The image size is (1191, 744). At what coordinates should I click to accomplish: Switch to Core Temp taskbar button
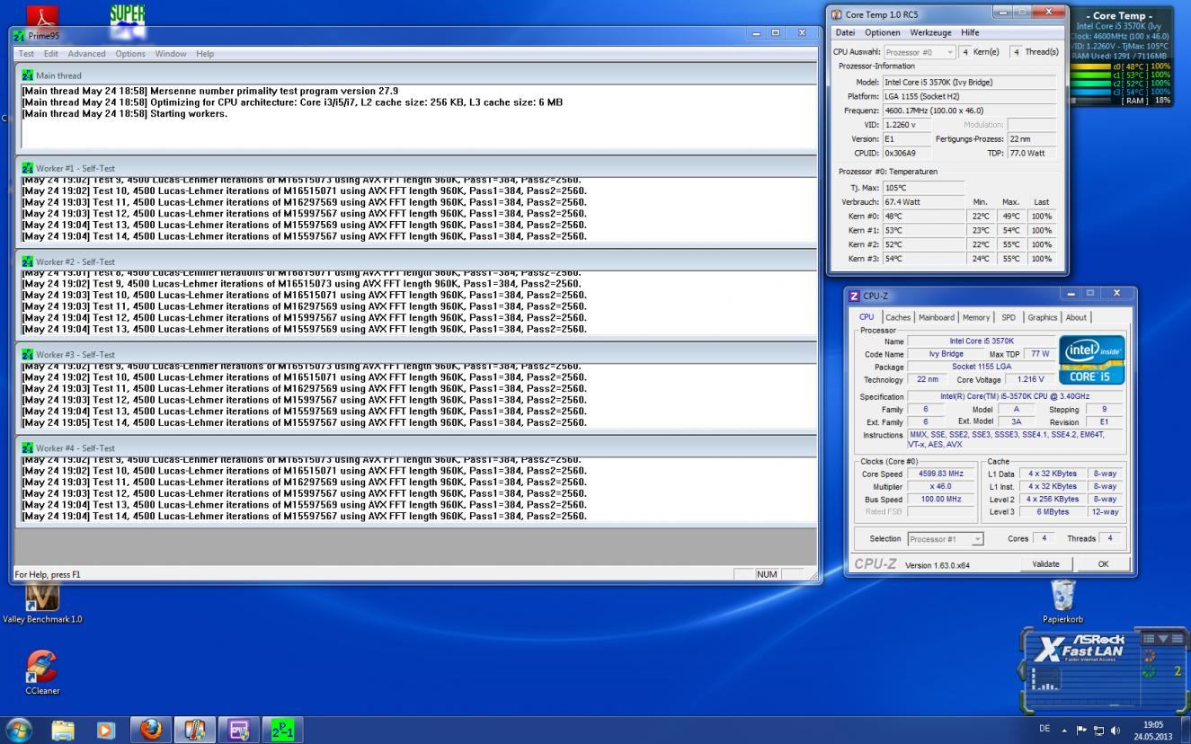click(x=195, y=730)
